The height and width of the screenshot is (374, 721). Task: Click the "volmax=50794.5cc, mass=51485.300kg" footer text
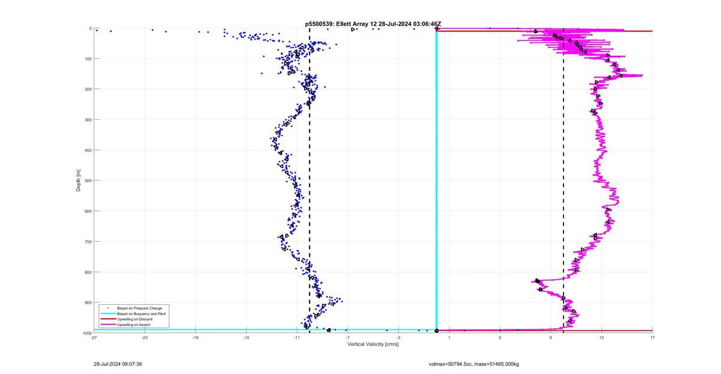474,364
